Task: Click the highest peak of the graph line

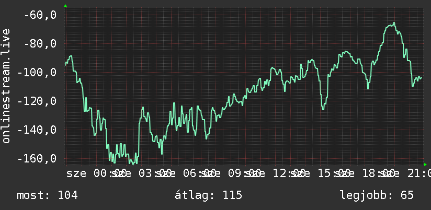Action: (x=394, y=23)
